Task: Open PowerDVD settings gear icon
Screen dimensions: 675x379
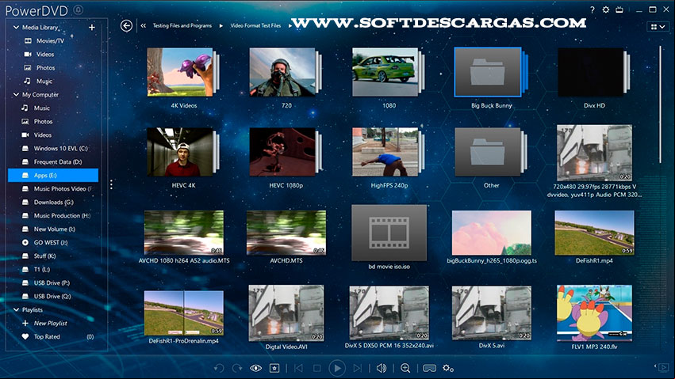Action: [x=606, y=9]
